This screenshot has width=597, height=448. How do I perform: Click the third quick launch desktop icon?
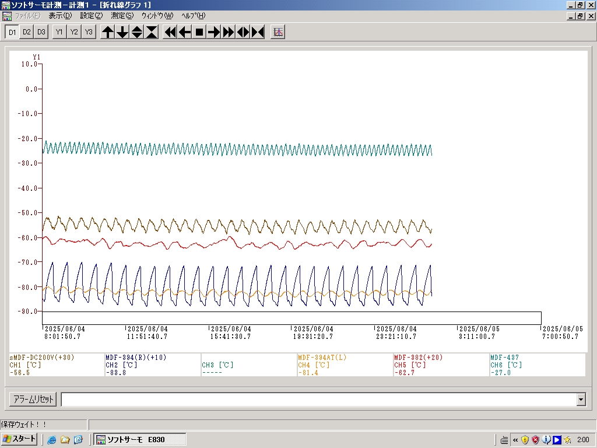pos(79,440)
